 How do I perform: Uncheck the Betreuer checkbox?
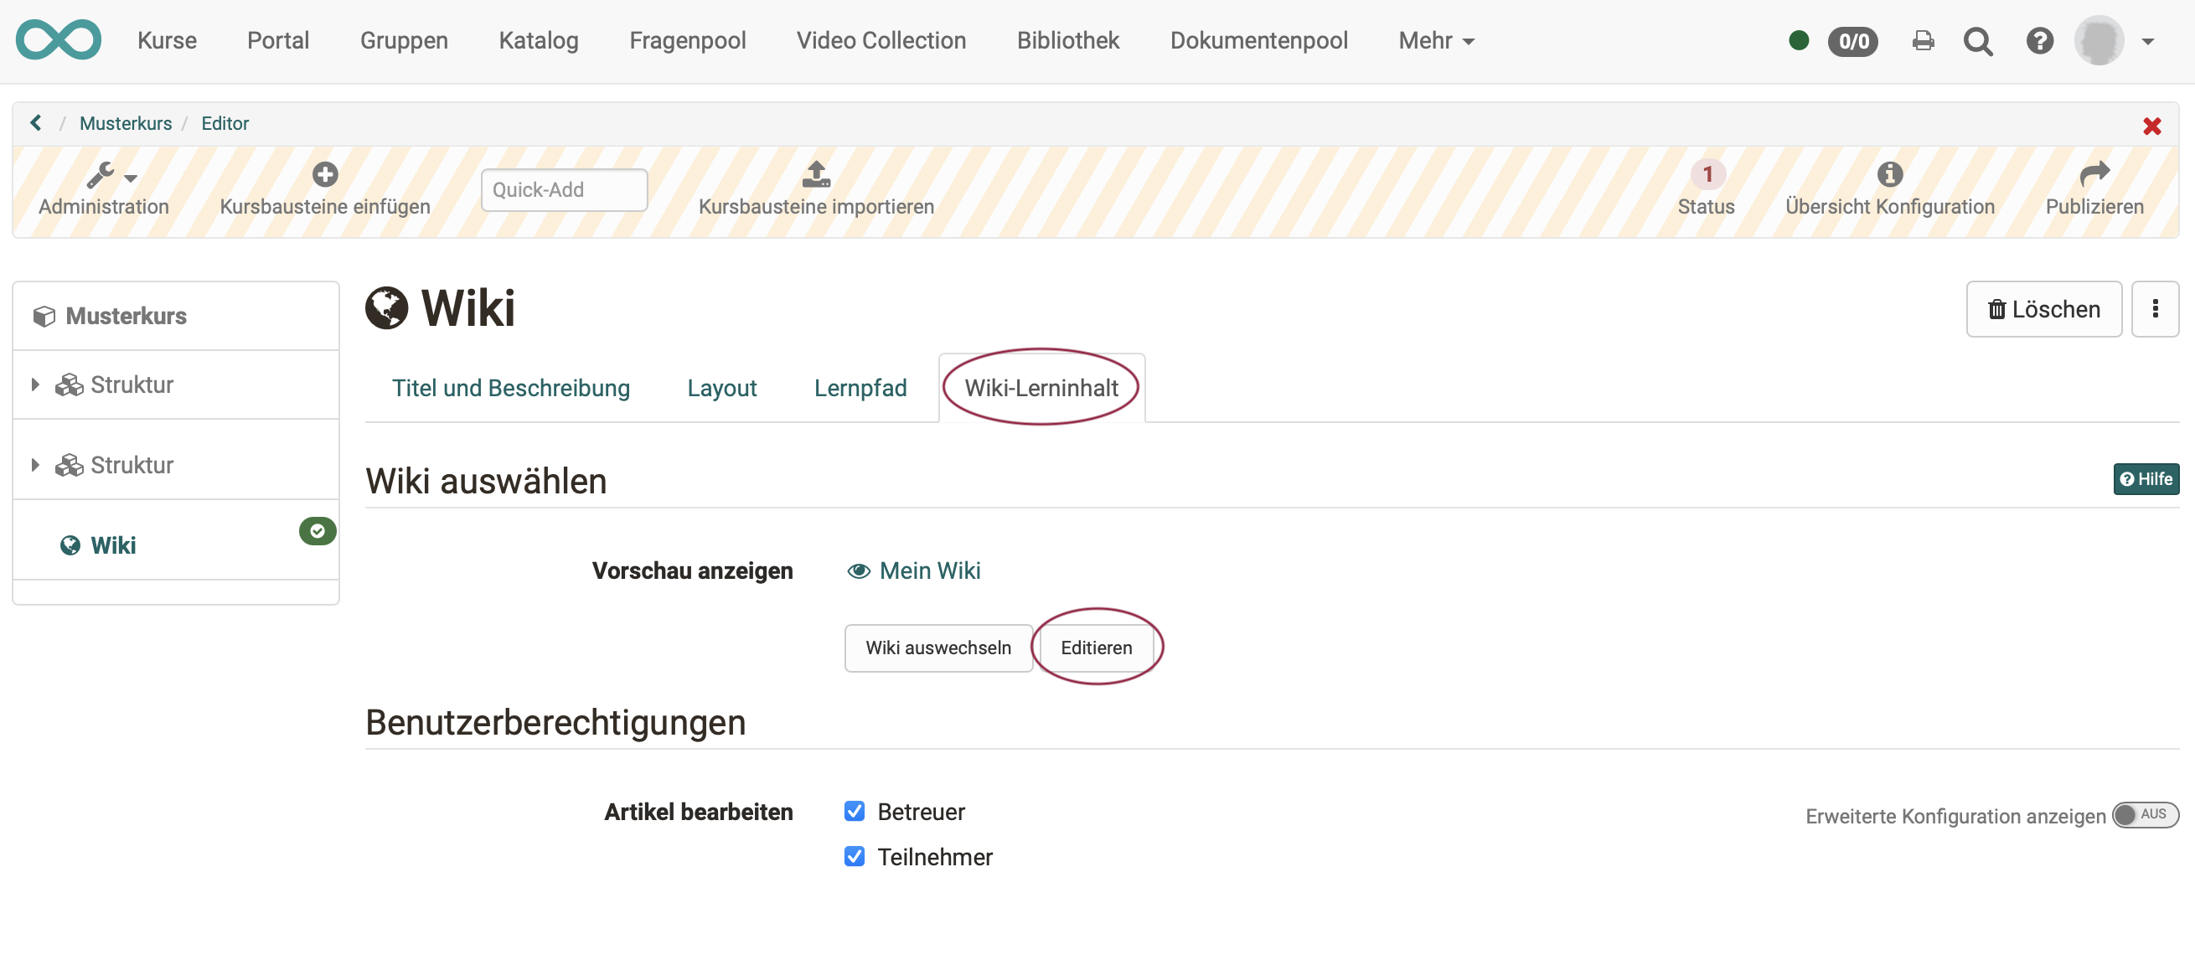click(855, 811)
